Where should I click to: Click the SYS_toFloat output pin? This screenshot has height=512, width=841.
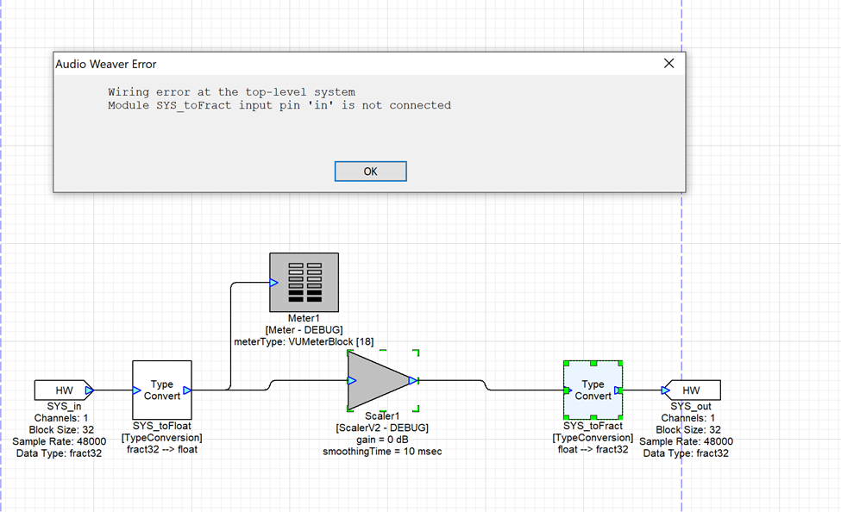tap(187, 390)
